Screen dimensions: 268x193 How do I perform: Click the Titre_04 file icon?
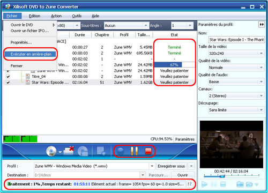click(28, 77)
